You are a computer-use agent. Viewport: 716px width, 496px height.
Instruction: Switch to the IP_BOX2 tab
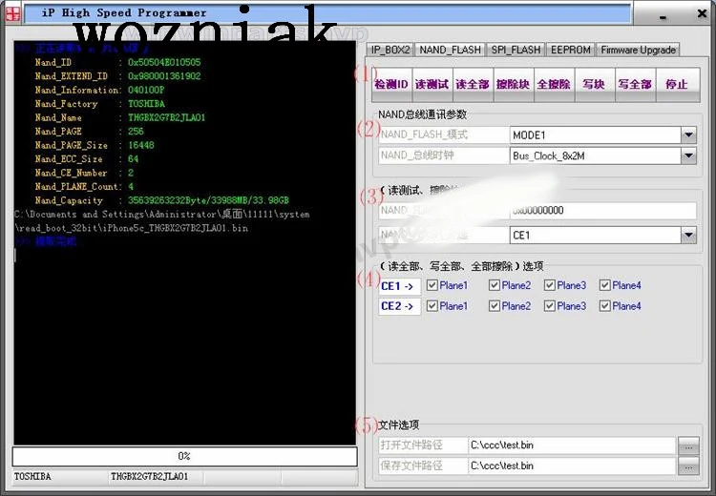tap(390, 50)
